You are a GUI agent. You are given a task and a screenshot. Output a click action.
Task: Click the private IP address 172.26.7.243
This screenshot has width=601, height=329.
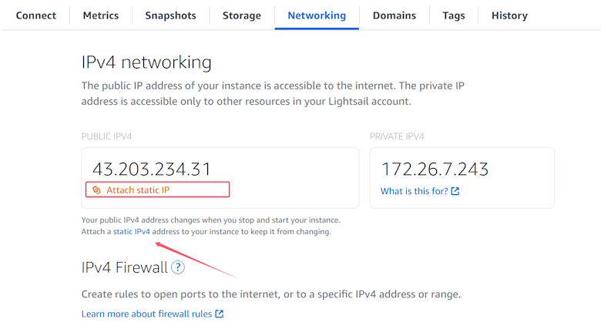pos(435,169)
